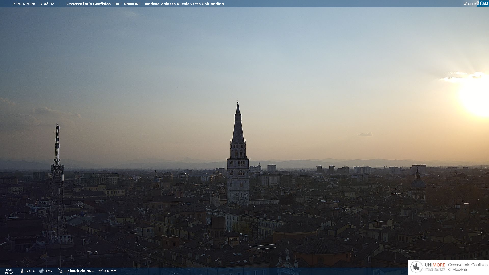Click the 37% humidity value
The height and width of the screenshot is (275, 489).
pos(48,271)
